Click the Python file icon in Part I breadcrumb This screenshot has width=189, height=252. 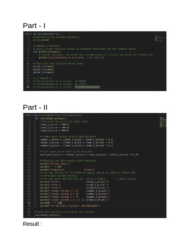34,34
